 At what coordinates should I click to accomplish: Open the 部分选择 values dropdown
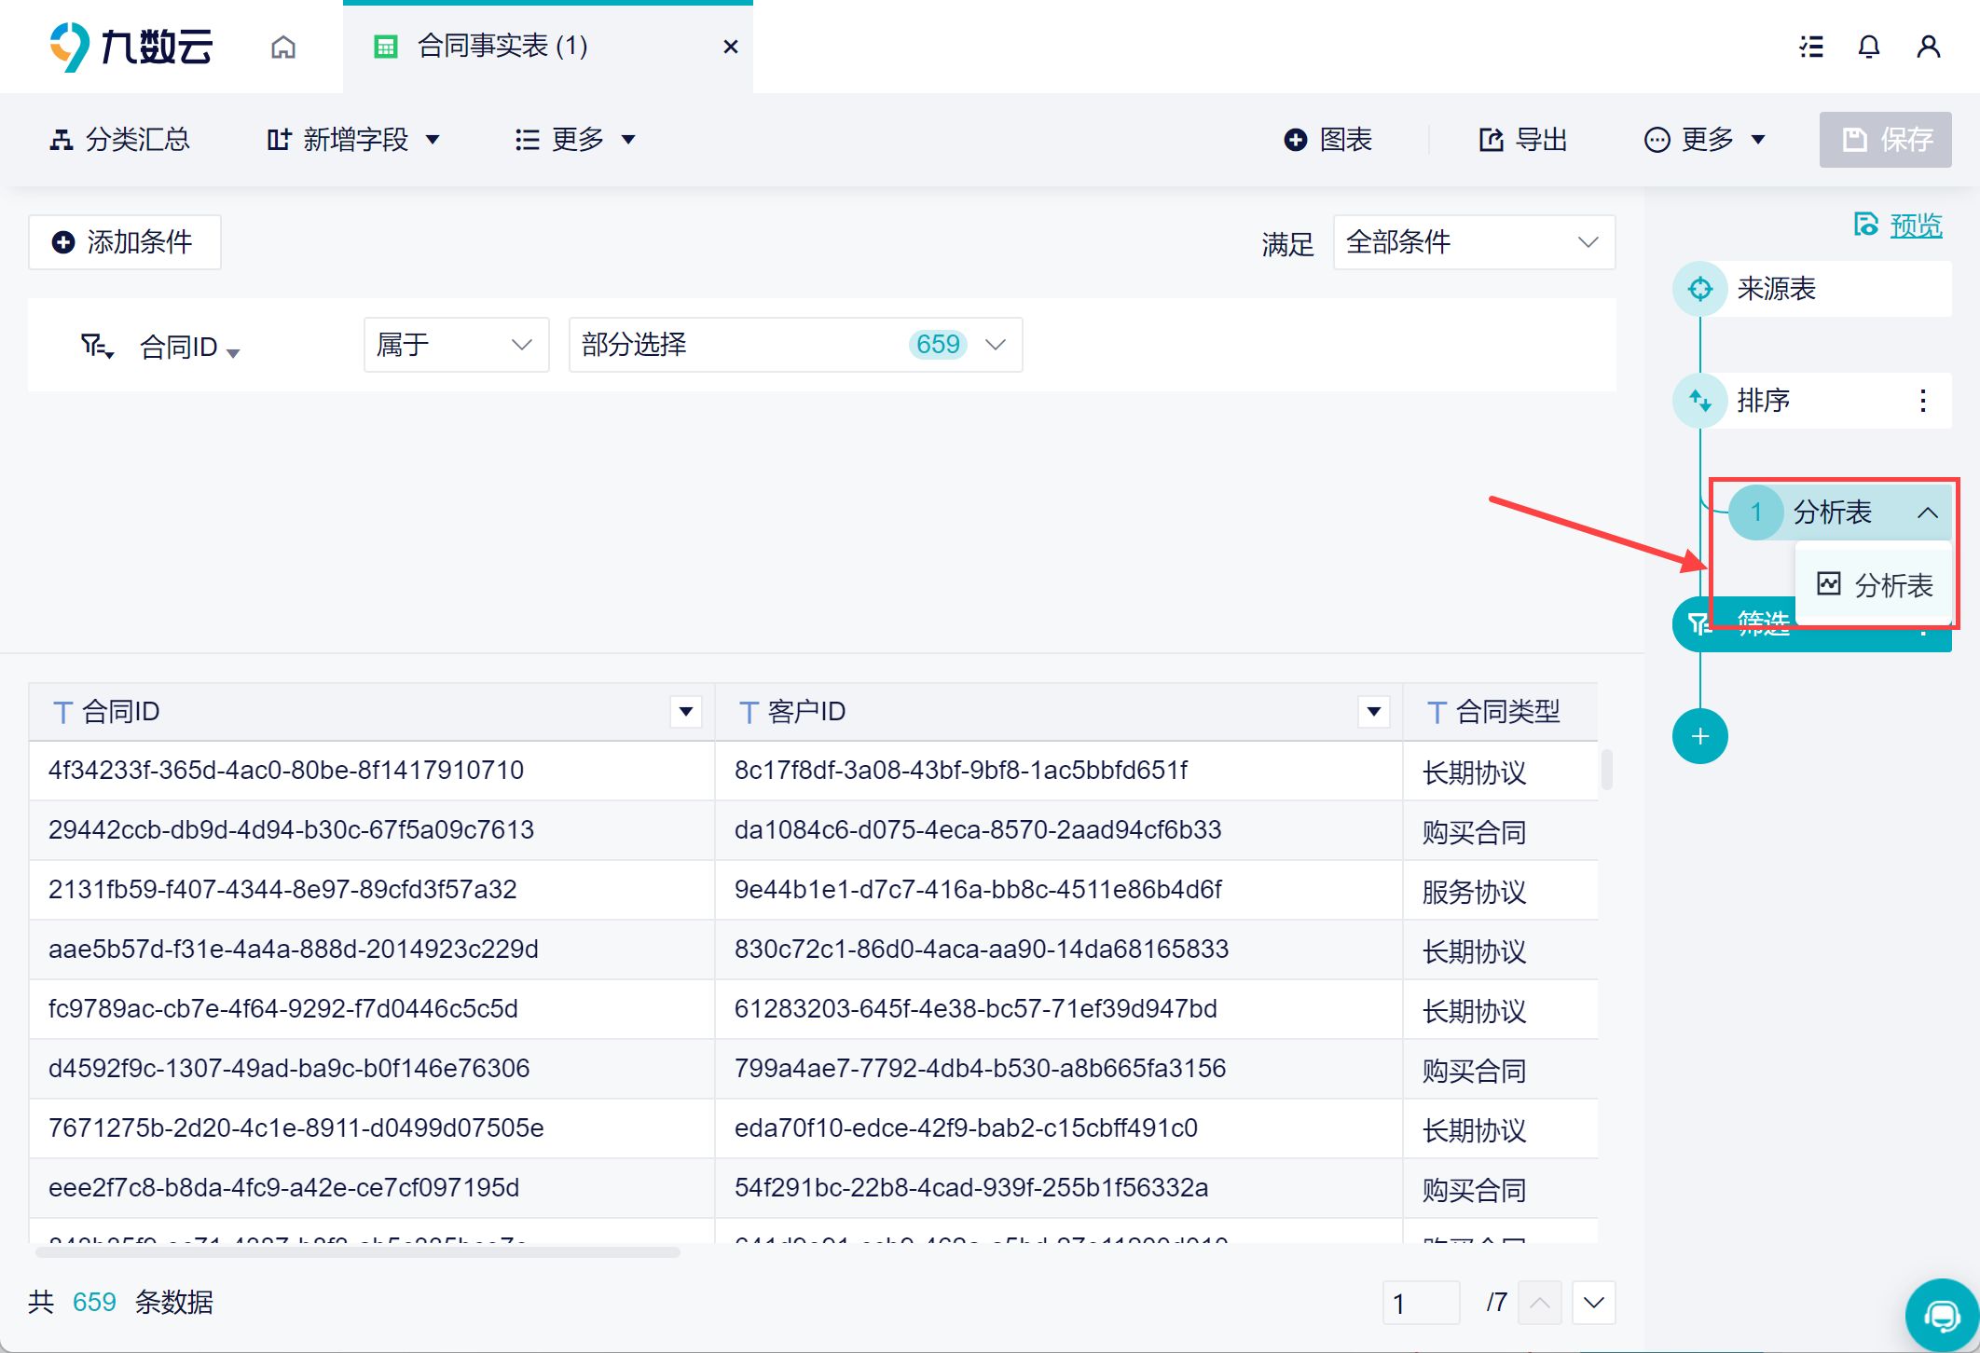click(795, 345)
